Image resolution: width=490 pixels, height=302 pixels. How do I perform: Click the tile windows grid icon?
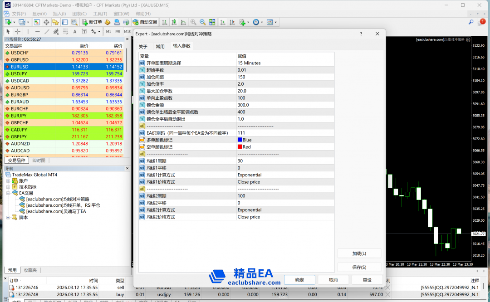[212, 22]
